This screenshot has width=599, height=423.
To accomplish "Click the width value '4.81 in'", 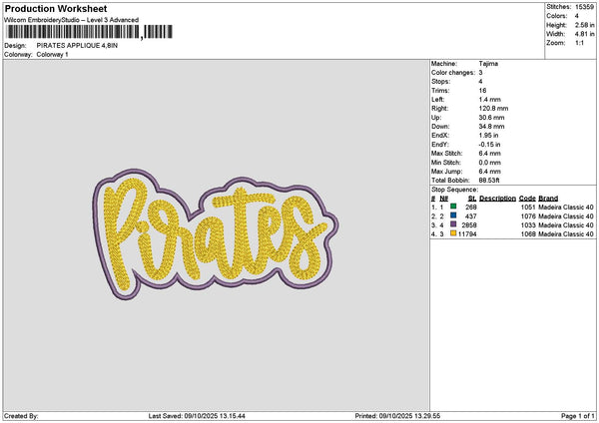I will click(x=584, y=34).
